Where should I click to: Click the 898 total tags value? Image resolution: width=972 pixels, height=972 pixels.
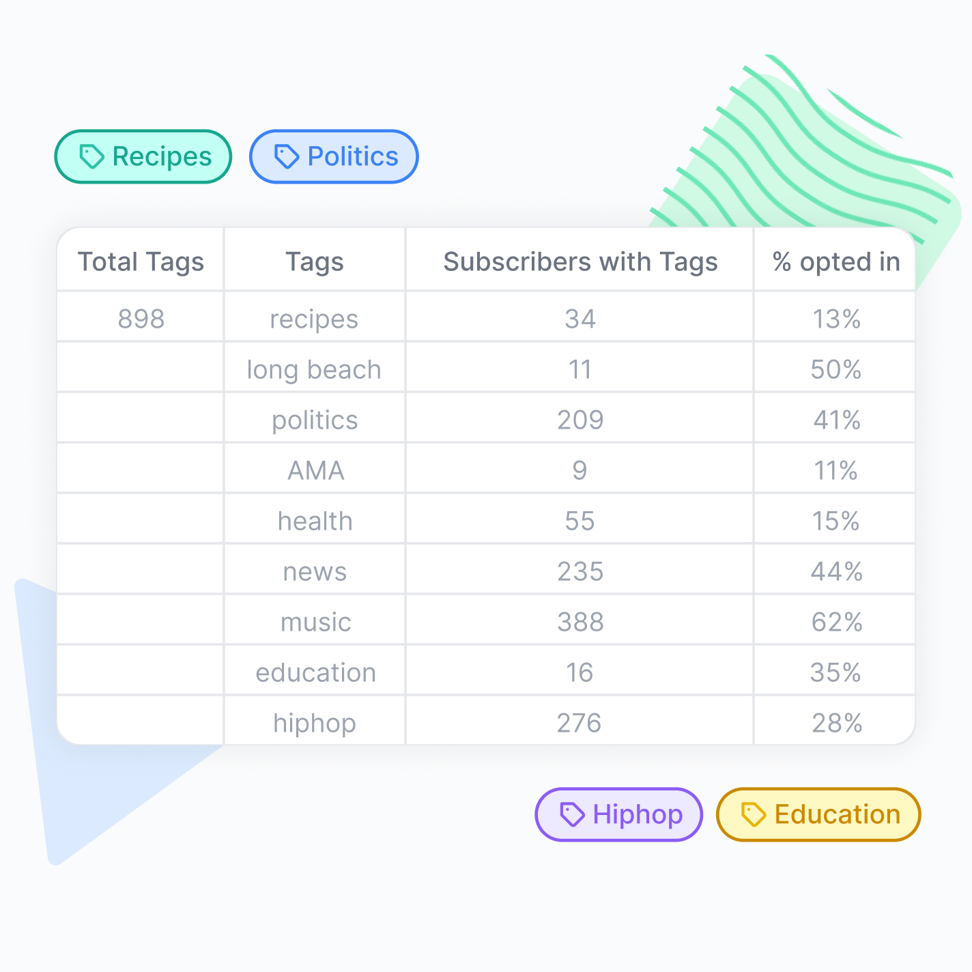coord(141,319)
